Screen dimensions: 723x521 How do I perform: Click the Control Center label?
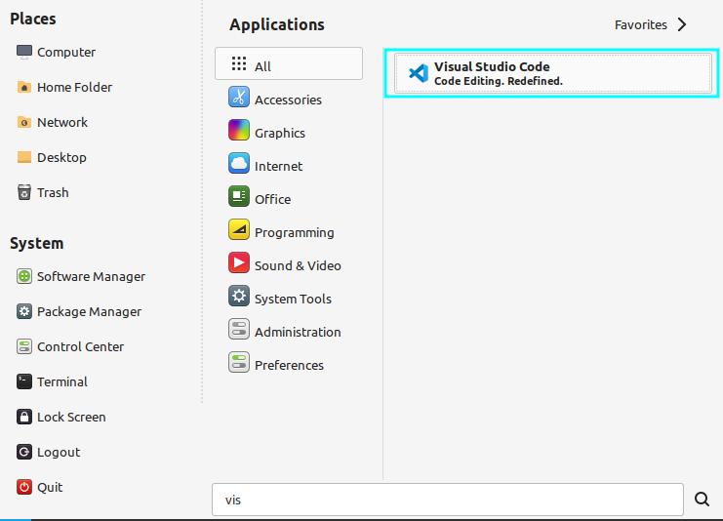pyautogui.click(x=81, y=346)
